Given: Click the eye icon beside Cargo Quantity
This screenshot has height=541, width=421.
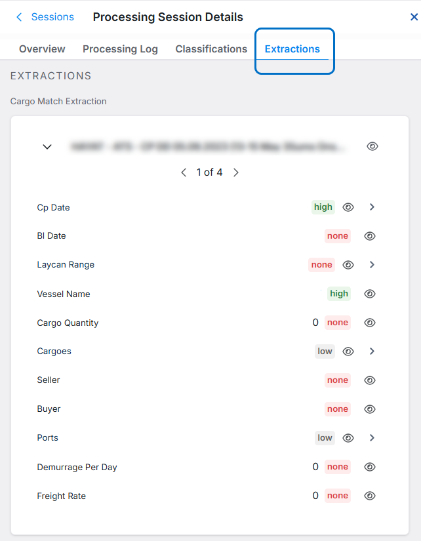Looking at the screenshot, I should point(369,323).
